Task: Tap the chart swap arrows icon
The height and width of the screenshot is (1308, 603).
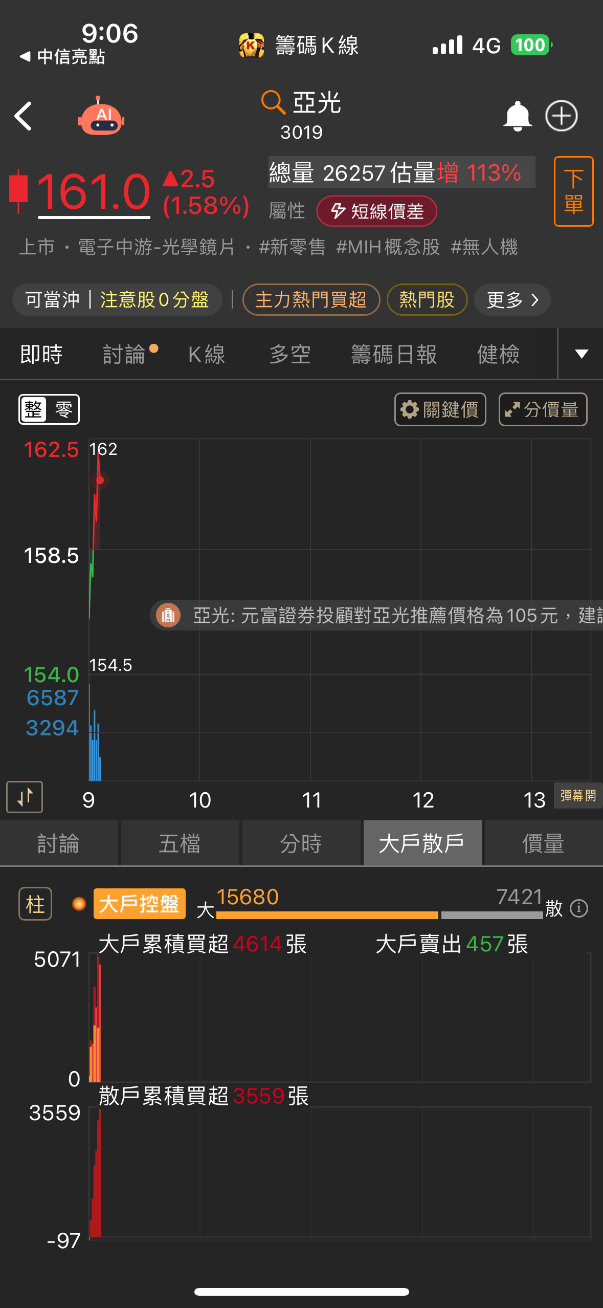Action: pyautogui.click(x=25, y=797)
